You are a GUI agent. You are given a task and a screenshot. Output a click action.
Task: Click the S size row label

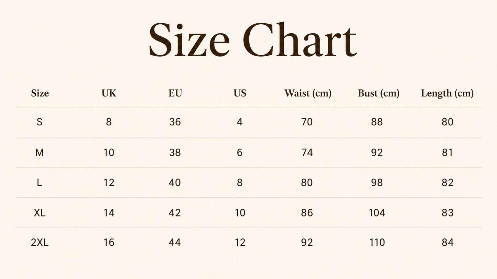coord(40,122)
